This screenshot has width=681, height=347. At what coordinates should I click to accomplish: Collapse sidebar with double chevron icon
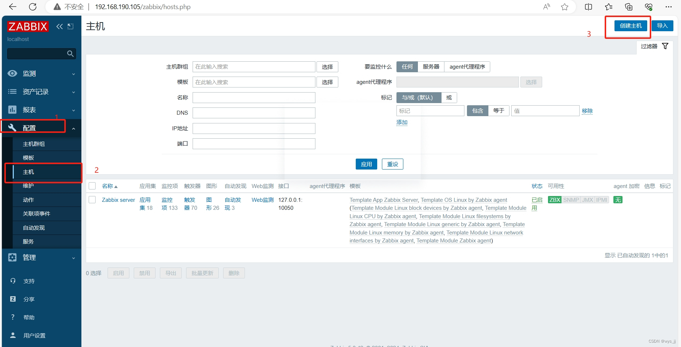tap(60, 26)
